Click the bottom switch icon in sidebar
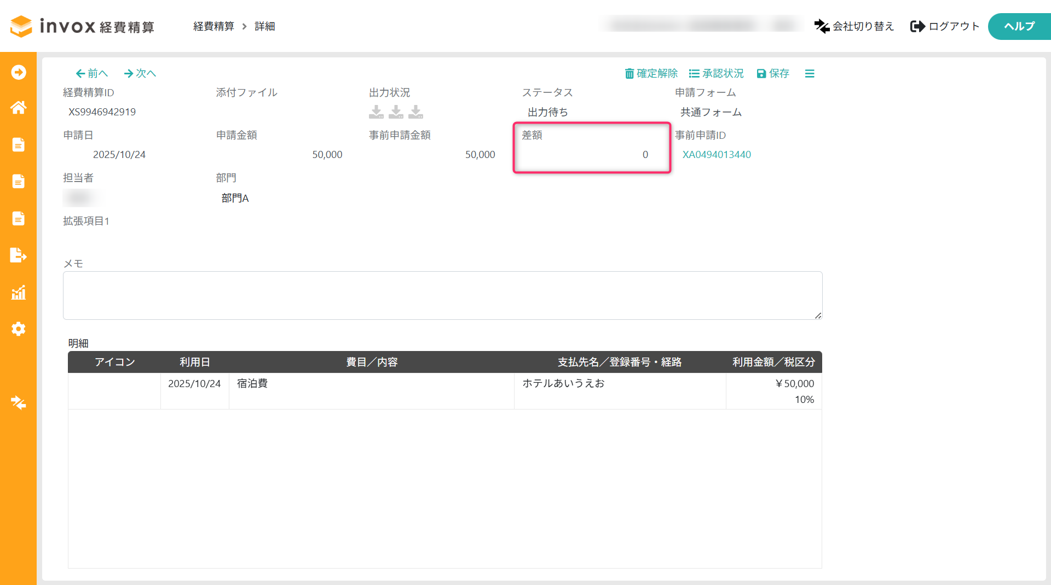 [x=18, y=403]
